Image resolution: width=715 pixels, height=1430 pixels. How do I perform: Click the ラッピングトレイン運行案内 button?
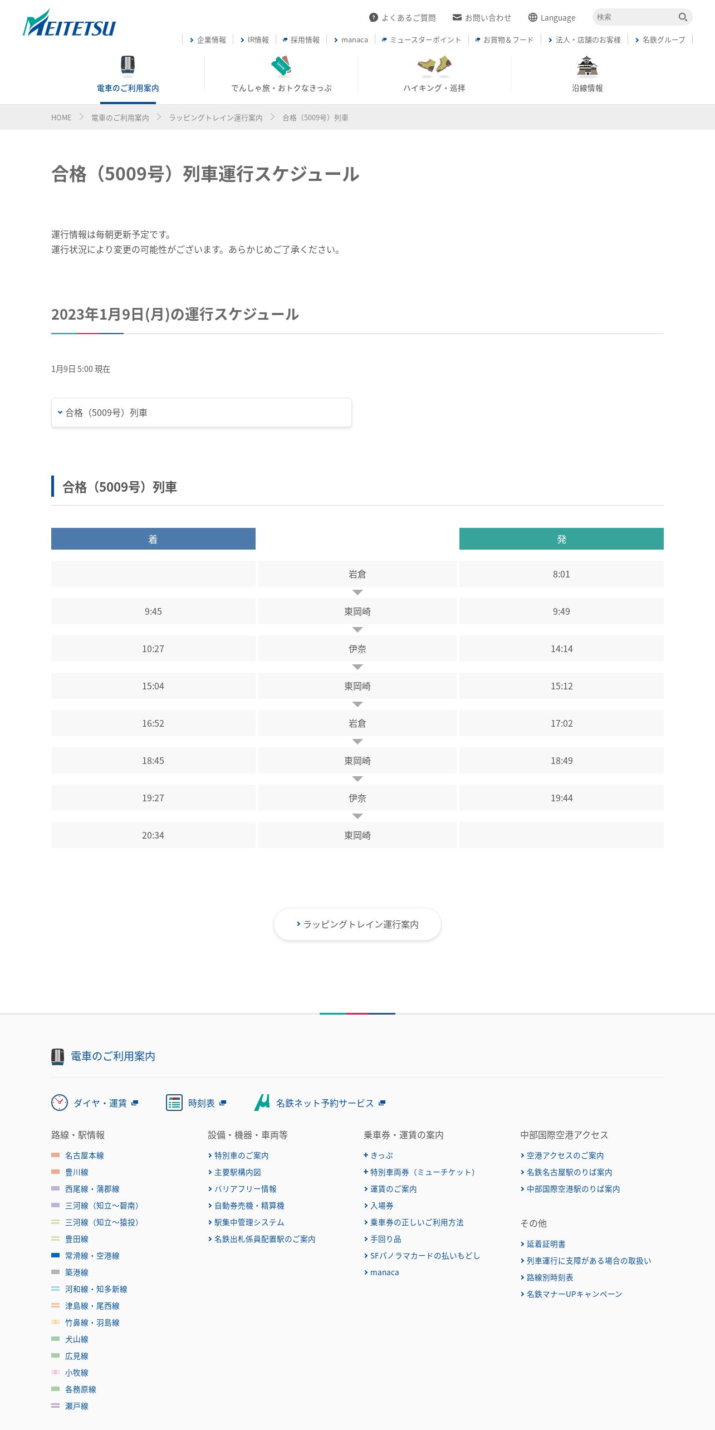coord(357,924)
